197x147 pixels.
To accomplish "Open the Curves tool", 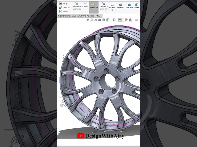I will point(85,5).
